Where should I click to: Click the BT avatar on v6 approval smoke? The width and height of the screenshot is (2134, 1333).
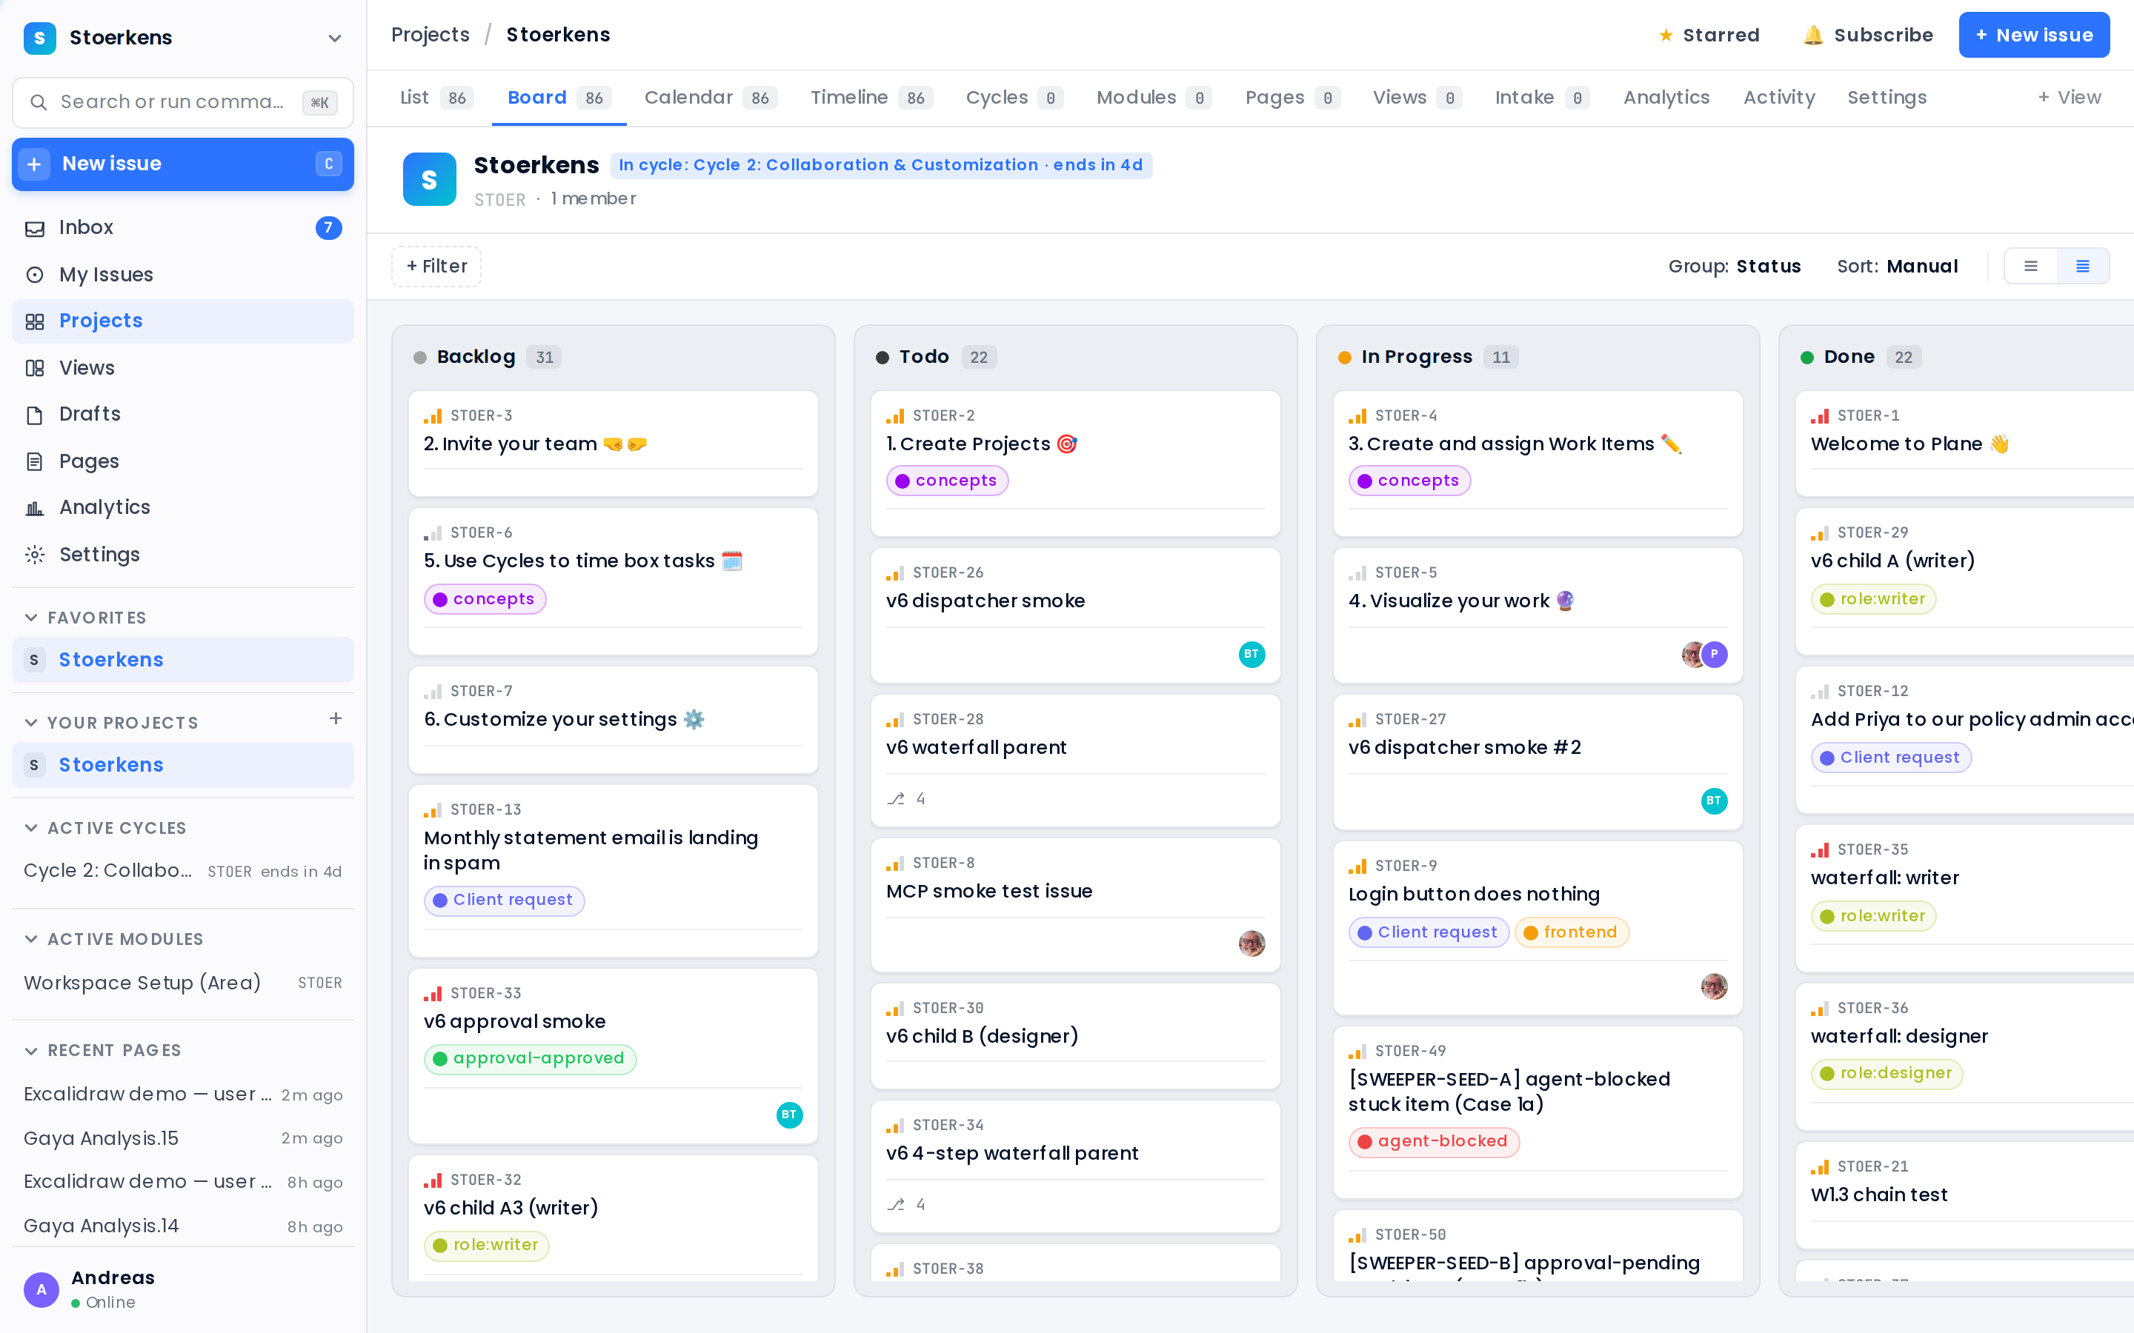[x=789, y=1115]
